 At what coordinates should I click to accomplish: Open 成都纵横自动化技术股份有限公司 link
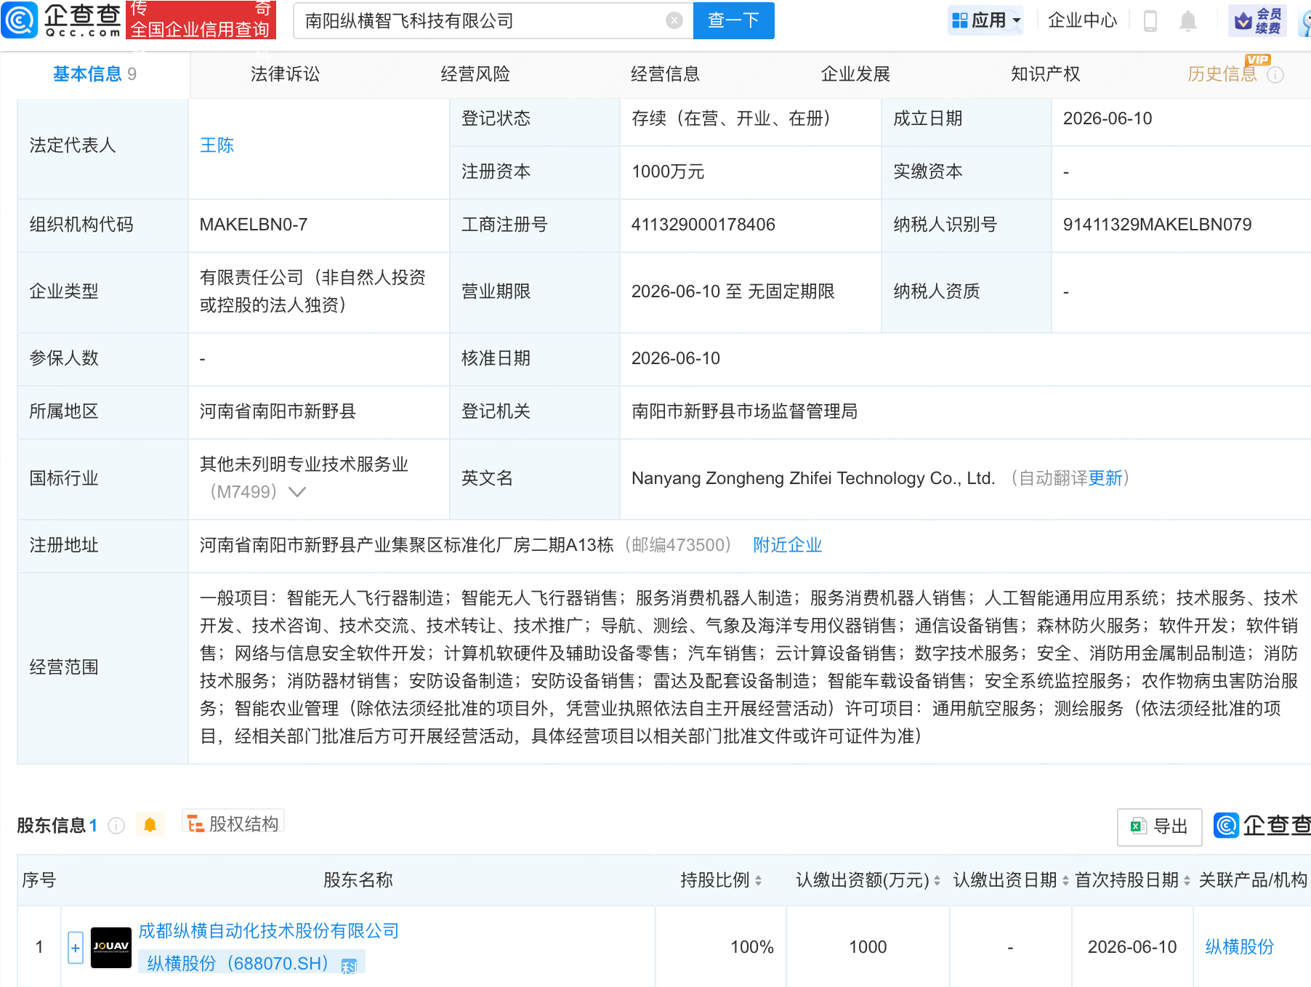268,931
